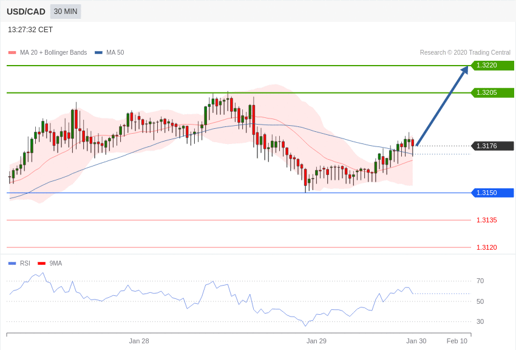Click the RSI legend label
This screenshot has width=516, height=350.
pyautogui.click(x=25, y=263)
